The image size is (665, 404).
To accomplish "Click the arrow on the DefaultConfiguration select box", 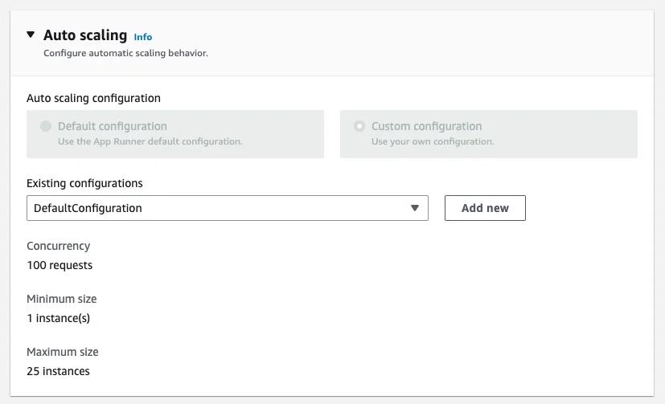I will 415,208.
